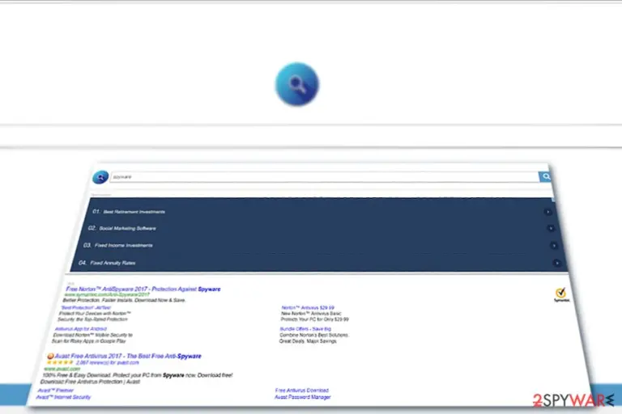
Task: Expand the Fixed Annuity Rates arrow
Action: 557,263
